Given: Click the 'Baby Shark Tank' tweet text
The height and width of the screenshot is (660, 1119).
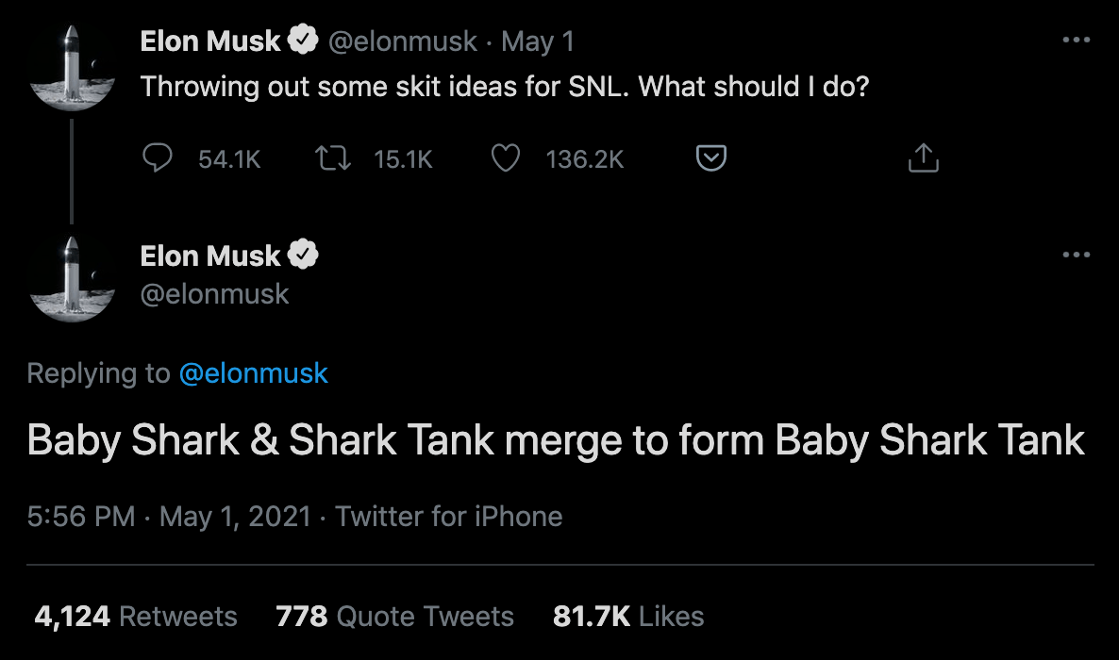Looking at the screenshot, I should 556,441.
